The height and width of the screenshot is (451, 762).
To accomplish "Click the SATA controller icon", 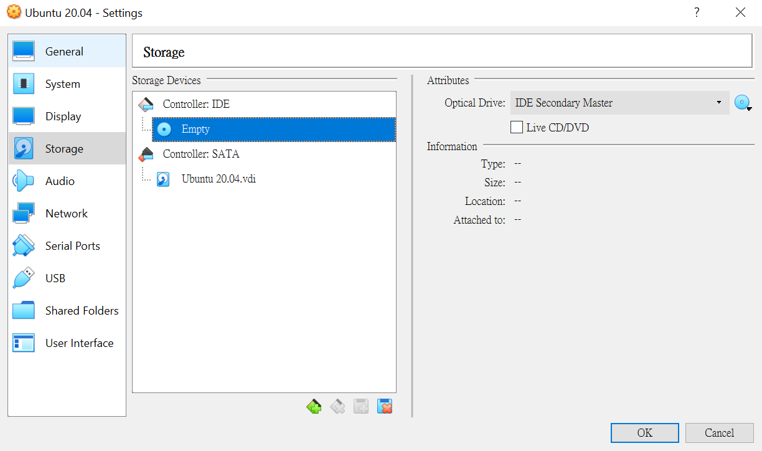I will (x=146, y=154).
